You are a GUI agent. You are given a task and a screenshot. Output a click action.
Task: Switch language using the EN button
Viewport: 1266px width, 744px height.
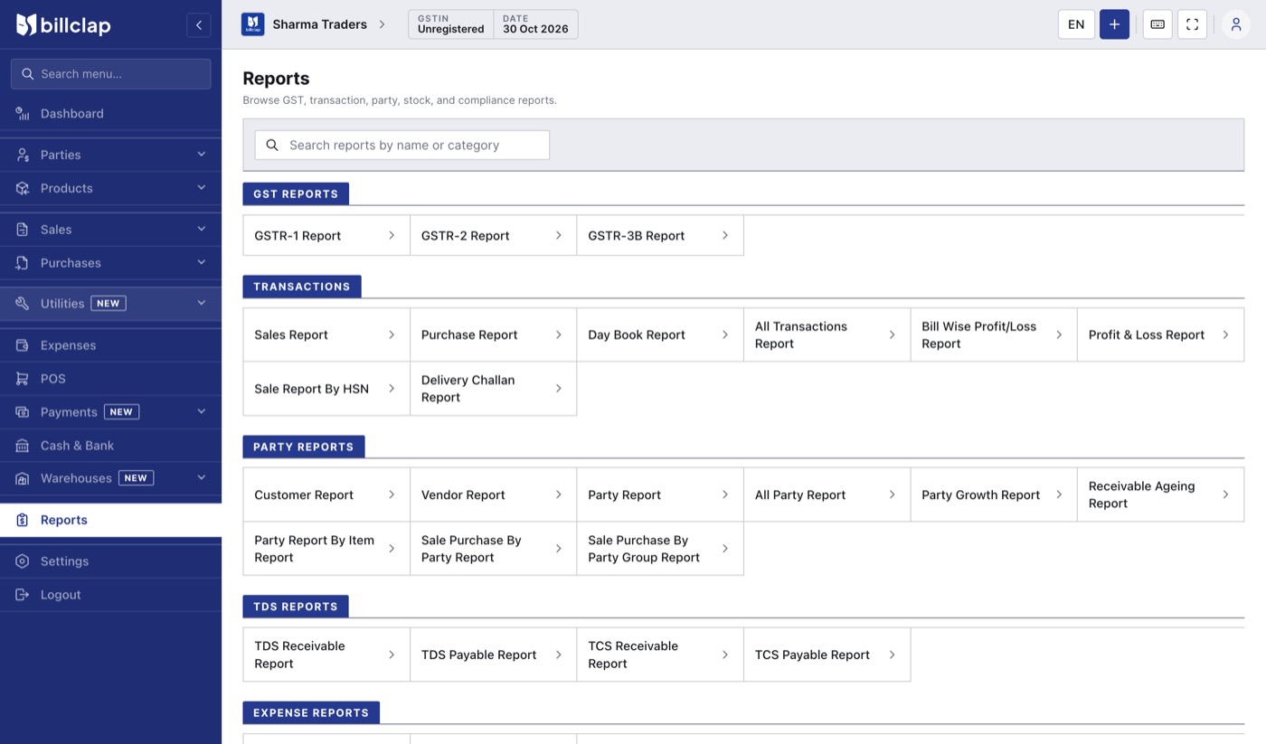pos(1076,24)
